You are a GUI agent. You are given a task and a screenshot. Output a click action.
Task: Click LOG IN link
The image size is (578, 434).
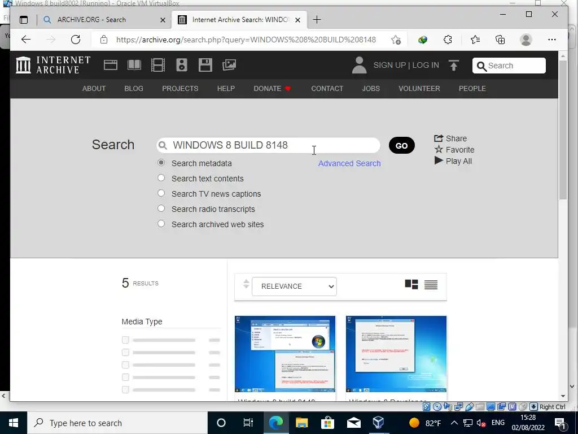(426, 66)
